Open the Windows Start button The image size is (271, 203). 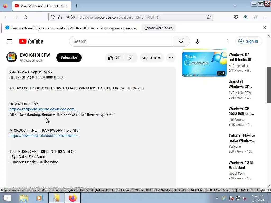(x=7, y=198)
